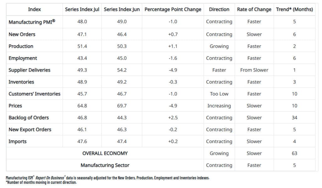Select the Production July value 51.4
Image resolution: width=322 pixels, height=188 pixels.
(x=82, y=46)
